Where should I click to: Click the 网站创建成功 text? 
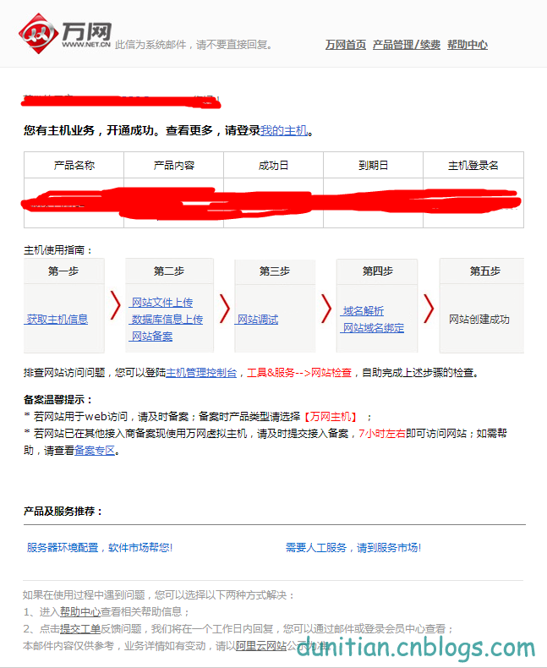point(479,319)
